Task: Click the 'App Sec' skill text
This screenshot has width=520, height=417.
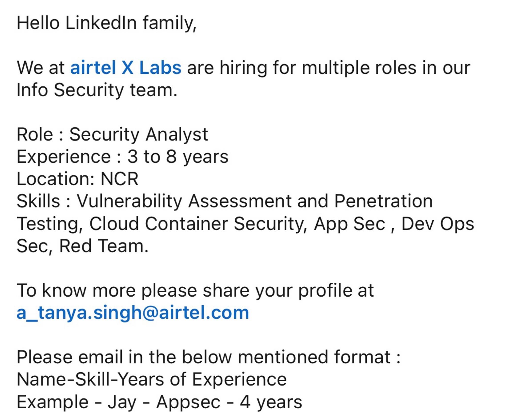Action: 350,224
